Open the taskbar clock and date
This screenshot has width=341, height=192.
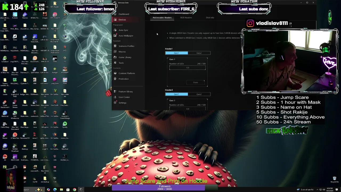tap(330, 190)
